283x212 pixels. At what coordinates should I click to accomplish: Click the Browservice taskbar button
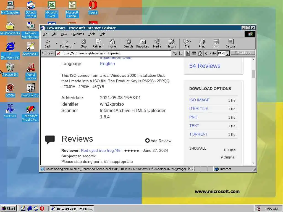pyautogui.click(x=72, y=209)
